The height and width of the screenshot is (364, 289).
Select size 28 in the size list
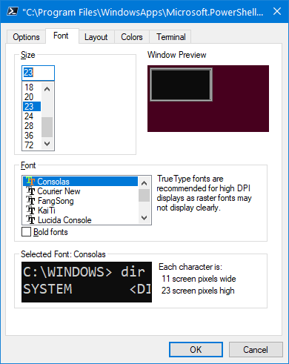click(32, 126)
